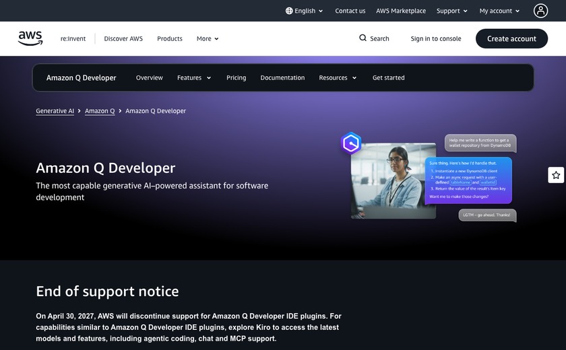
Task: Switch to the Overview tab
Action: coord(150,77)
